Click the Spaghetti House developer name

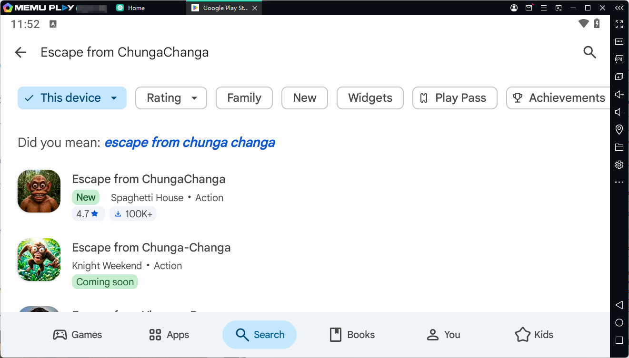coord(147,198)
